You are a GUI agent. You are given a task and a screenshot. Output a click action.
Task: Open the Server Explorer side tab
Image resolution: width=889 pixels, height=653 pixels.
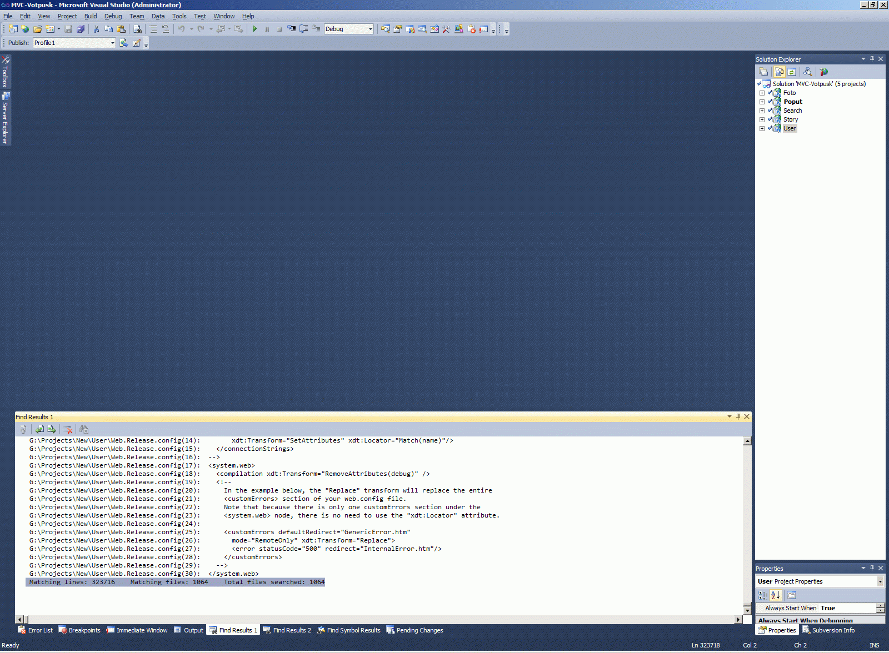coord(5,118)
